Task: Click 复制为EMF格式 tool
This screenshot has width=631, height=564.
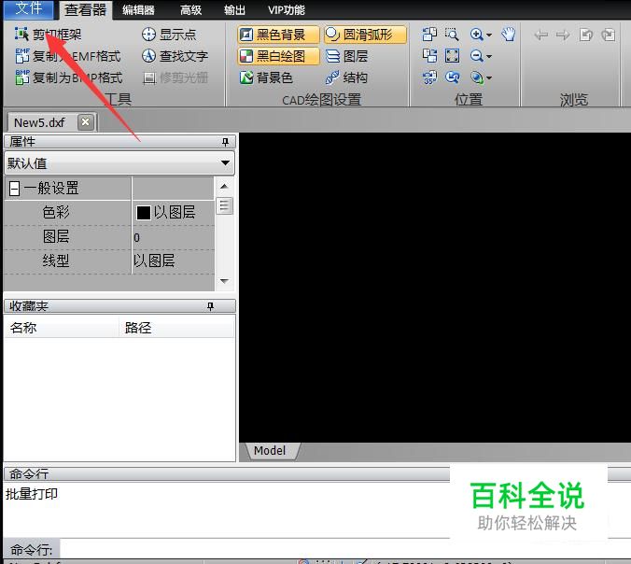Action: pyautogui.click(x=68, y=56)
